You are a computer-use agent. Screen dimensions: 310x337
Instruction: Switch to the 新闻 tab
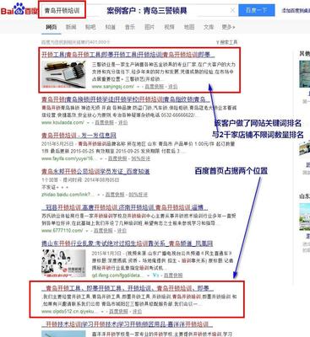click(71, 27)
